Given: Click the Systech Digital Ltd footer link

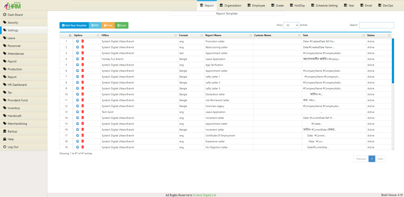Looking at the screenshot, I should 204,195.
